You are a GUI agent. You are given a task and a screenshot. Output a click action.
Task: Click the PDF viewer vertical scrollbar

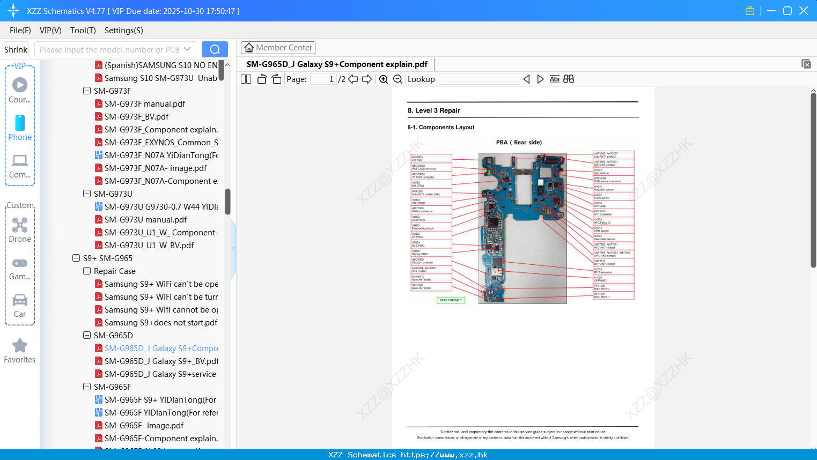(x=813, y=180)
